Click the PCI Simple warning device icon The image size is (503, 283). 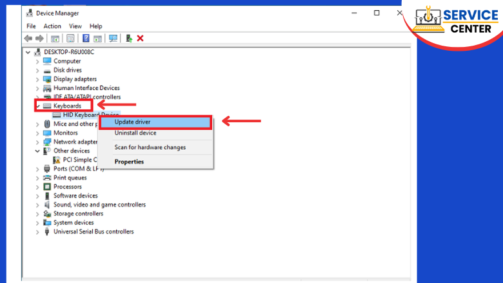coord(57,160)
